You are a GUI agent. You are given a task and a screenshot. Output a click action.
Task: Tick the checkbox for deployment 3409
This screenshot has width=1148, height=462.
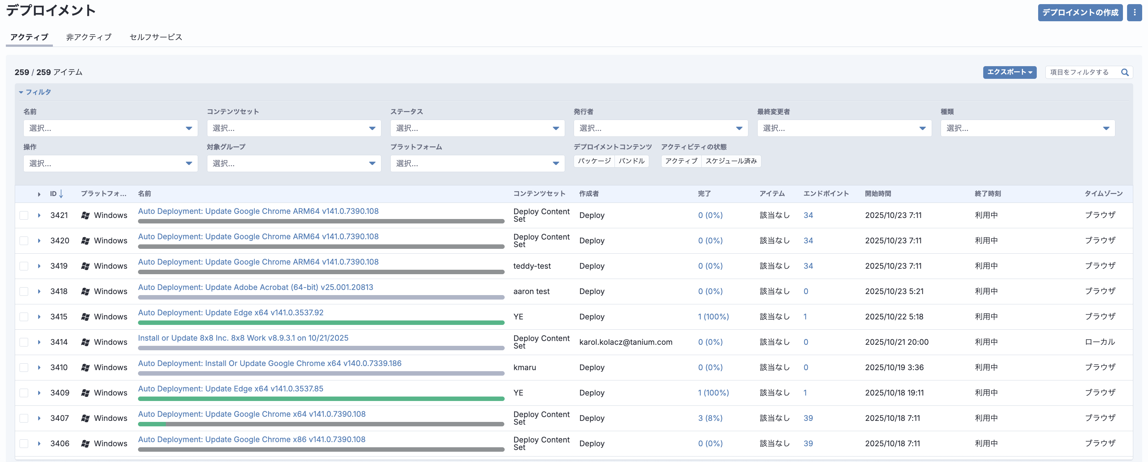point(24,393)
